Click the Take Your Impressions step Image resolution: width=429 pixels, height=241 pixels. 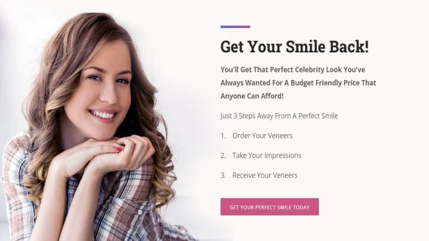tap(267, 155)
